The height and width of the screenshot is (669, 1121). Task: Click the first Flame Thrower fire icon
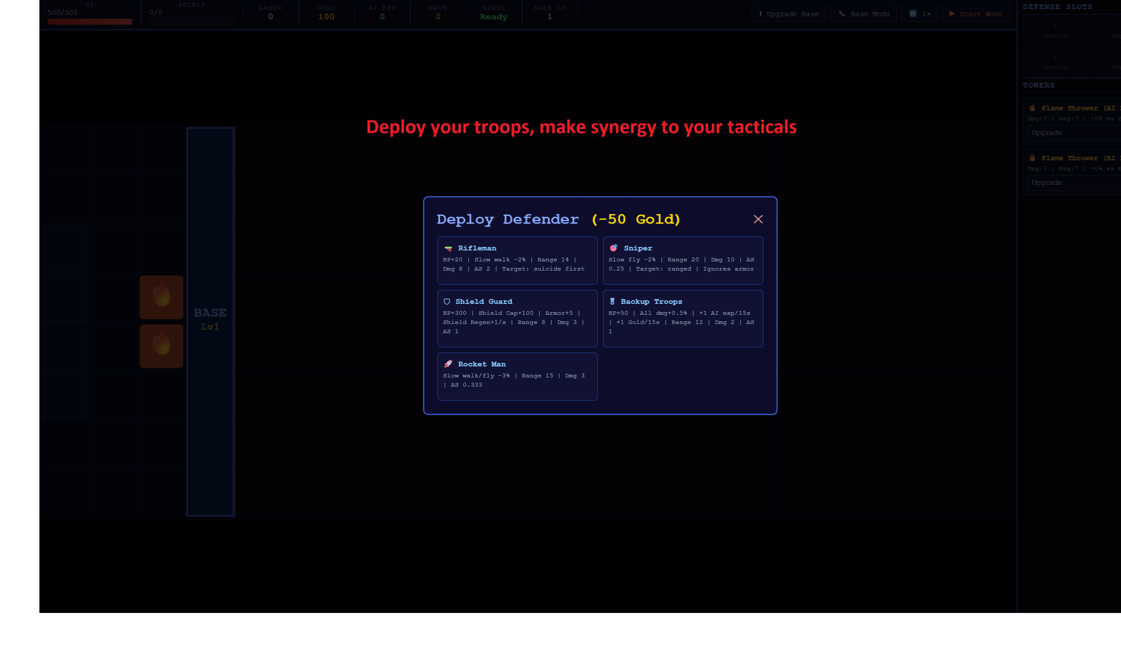coord(1032,108)
